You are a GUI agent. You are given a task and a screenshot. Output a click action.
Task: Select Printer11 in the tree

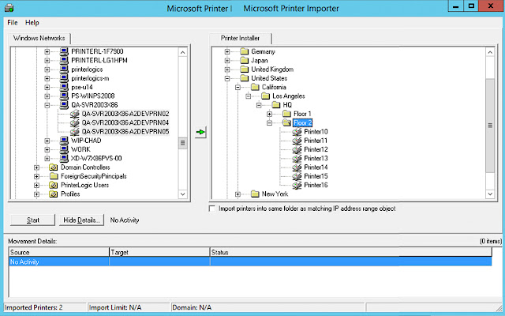(x=316, y=141)
